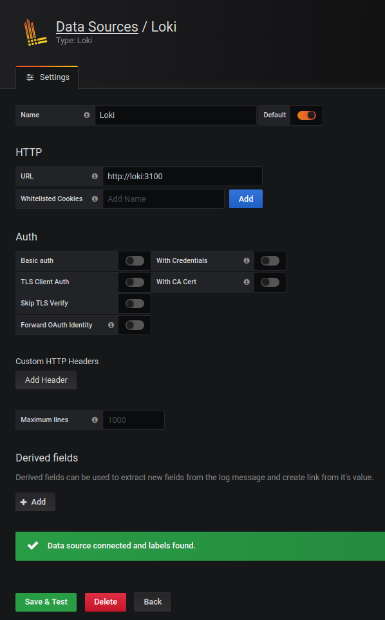Enable the Skip TLS Verify toggle
This screenshot has width=385, height=620.
pos(135,304)
